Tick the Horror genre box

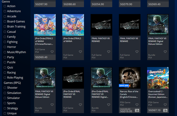(5, 47)
